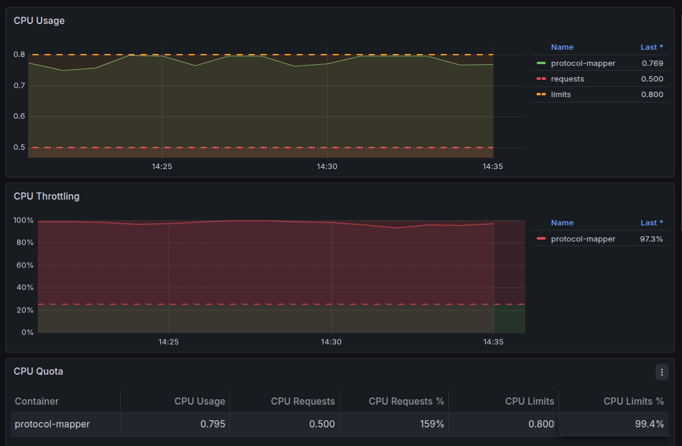Click protocol-mapper cell in CPU Quota table
This screenshot has height=446, width=682.
coord(65,424)
